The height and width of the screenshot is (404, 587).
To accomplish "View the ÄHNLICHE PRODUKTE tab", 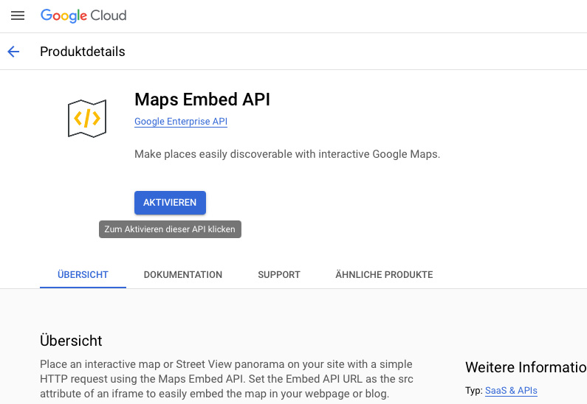I will click(x=384, y=275).
